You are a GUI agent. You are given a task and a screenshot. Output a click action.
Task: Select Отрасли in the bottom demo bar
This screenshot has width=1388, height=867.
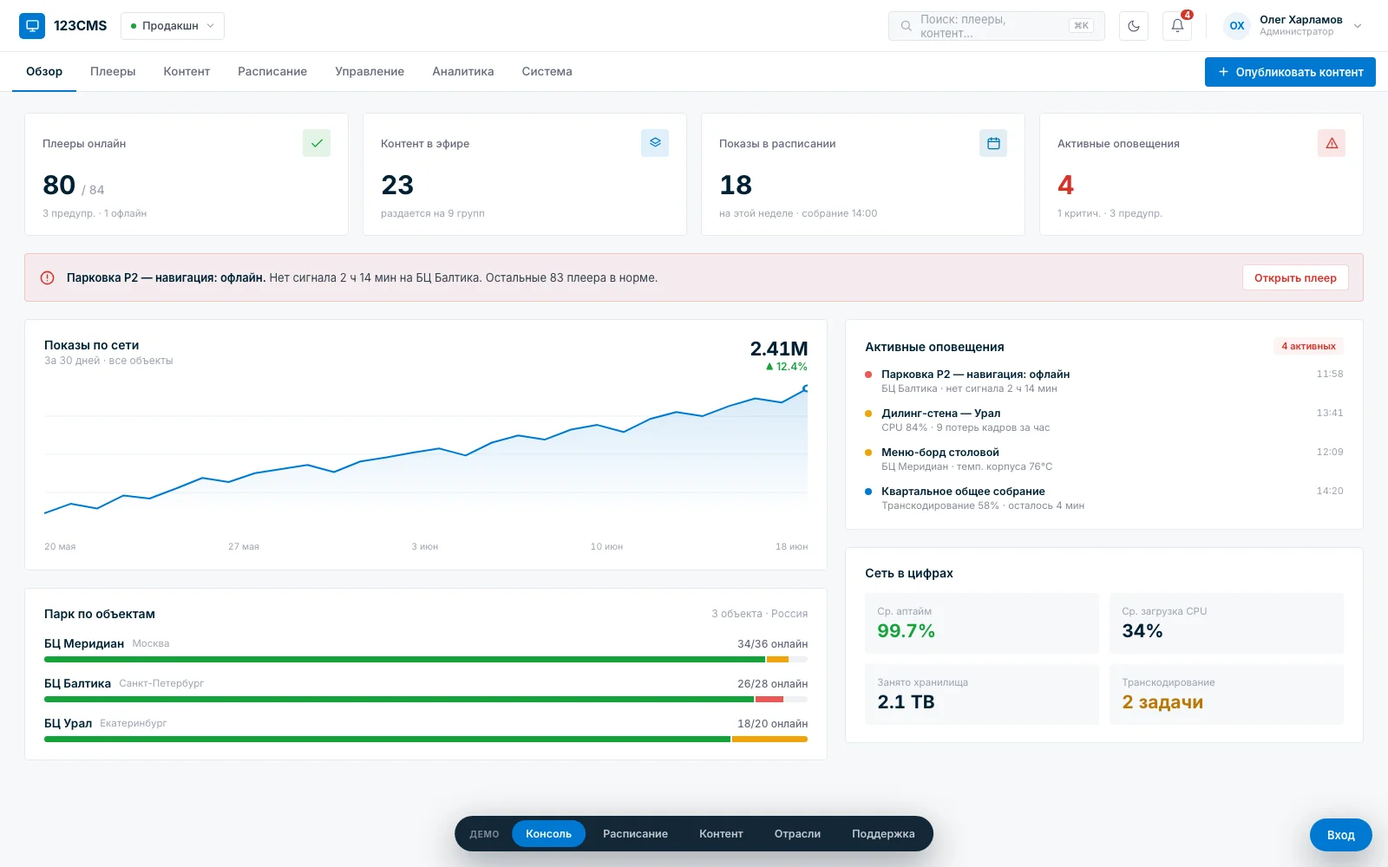point(797,834)
